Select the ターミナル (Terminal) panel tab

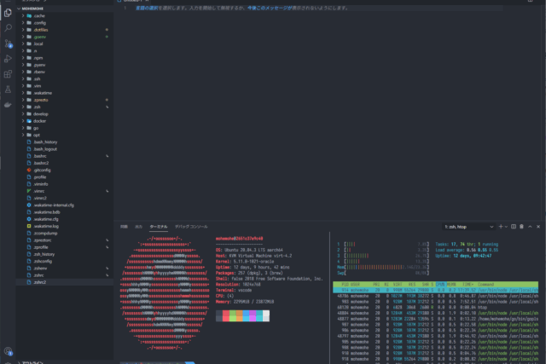pyautogui.click(x=159, y=227)
